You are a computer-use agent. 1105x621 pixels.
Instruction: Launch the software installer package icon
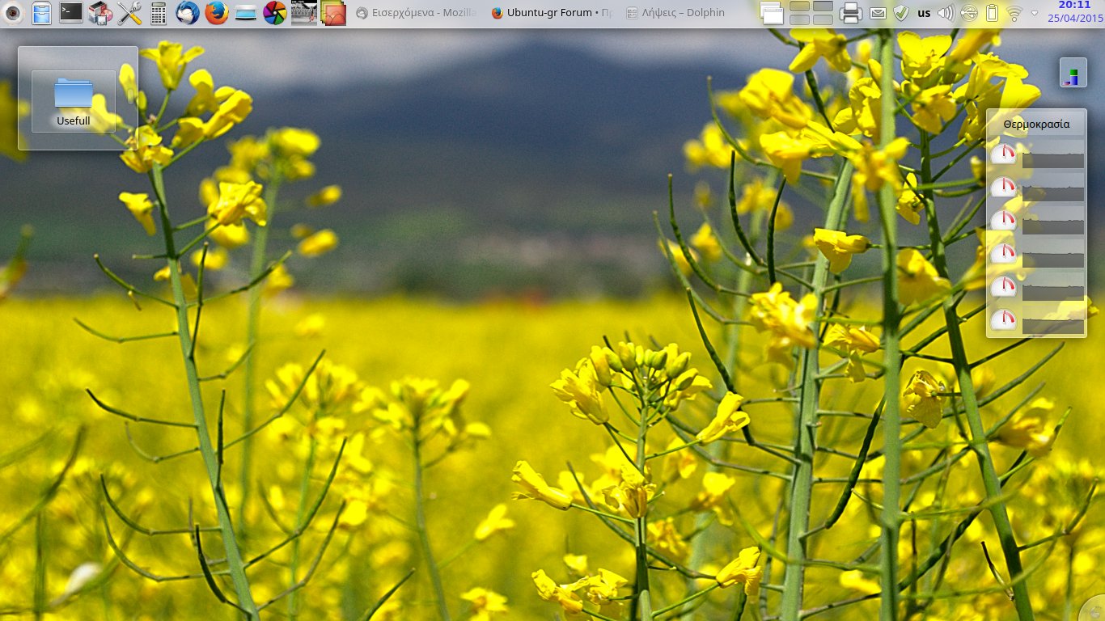click(x=99, y=12)
